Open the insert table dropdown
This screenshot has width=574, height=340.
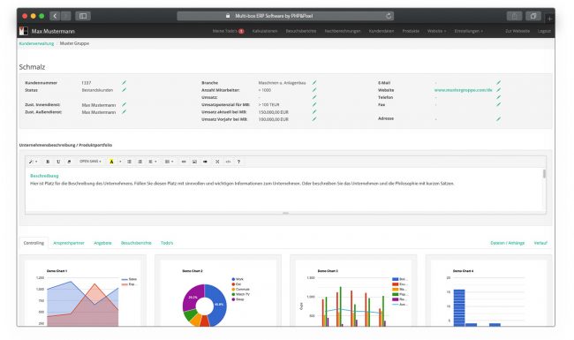[169, 162]
